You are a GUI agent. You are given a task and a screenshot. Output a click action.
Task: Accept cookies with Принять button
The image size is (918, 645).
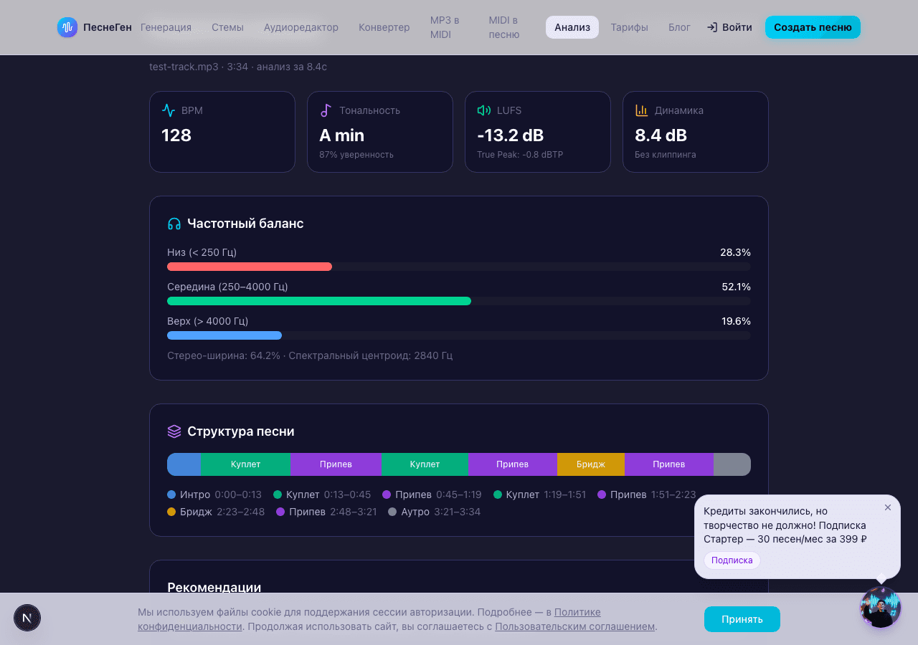742,619
